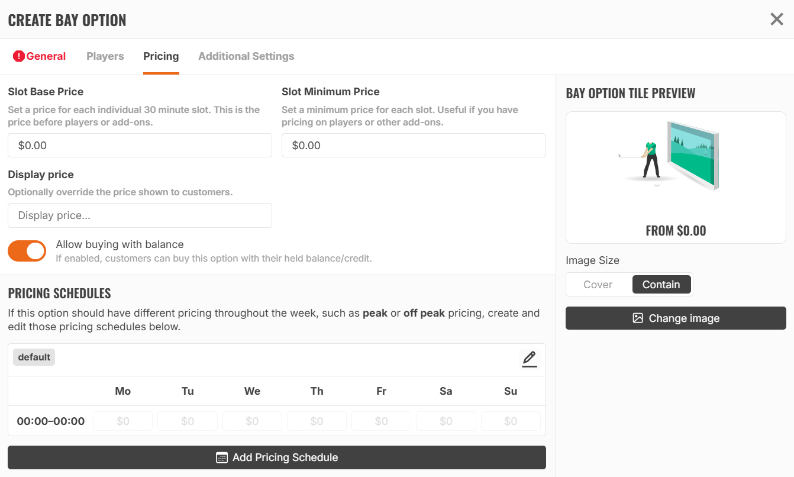Click the image icon on Change image button
794x477 pixels.
pyautogui.click(x=638, y=318)
